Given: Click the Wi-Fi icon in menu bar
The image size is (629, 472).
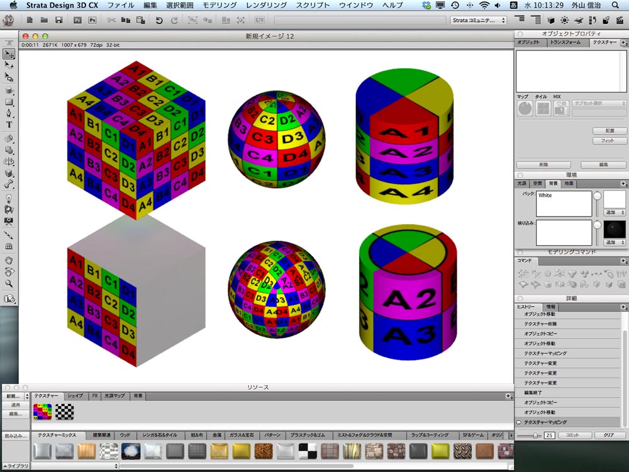Looking at the screenshot, I should click(484, 5).
